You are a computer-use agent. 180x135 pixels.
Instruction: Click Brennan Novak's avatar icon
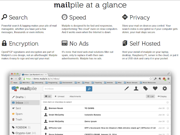point(46,108)
